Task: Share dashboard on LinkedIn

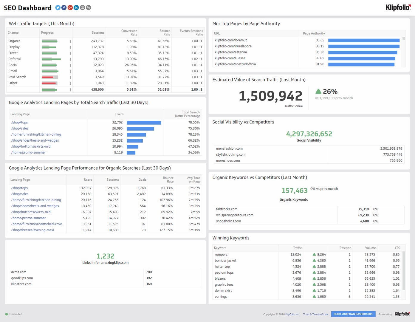Action: (76, 8)
